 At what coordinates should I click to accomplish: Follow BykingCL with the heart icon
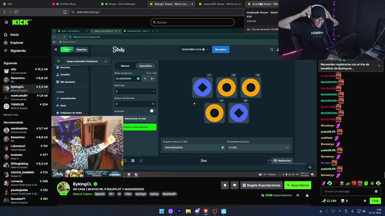(235, 185)
